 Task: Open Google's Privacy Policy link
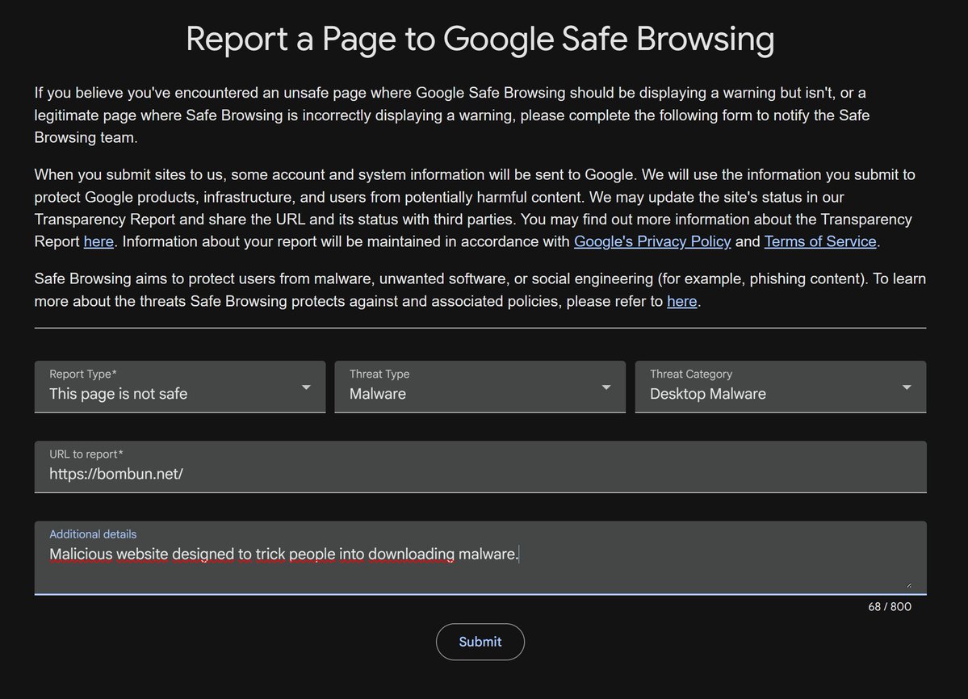click(x=652, y=241)
